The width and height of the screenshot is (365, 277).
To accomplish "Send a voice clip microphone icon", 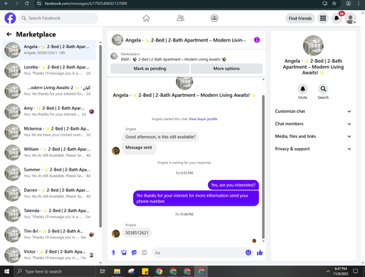I will [x=113, y=253].
